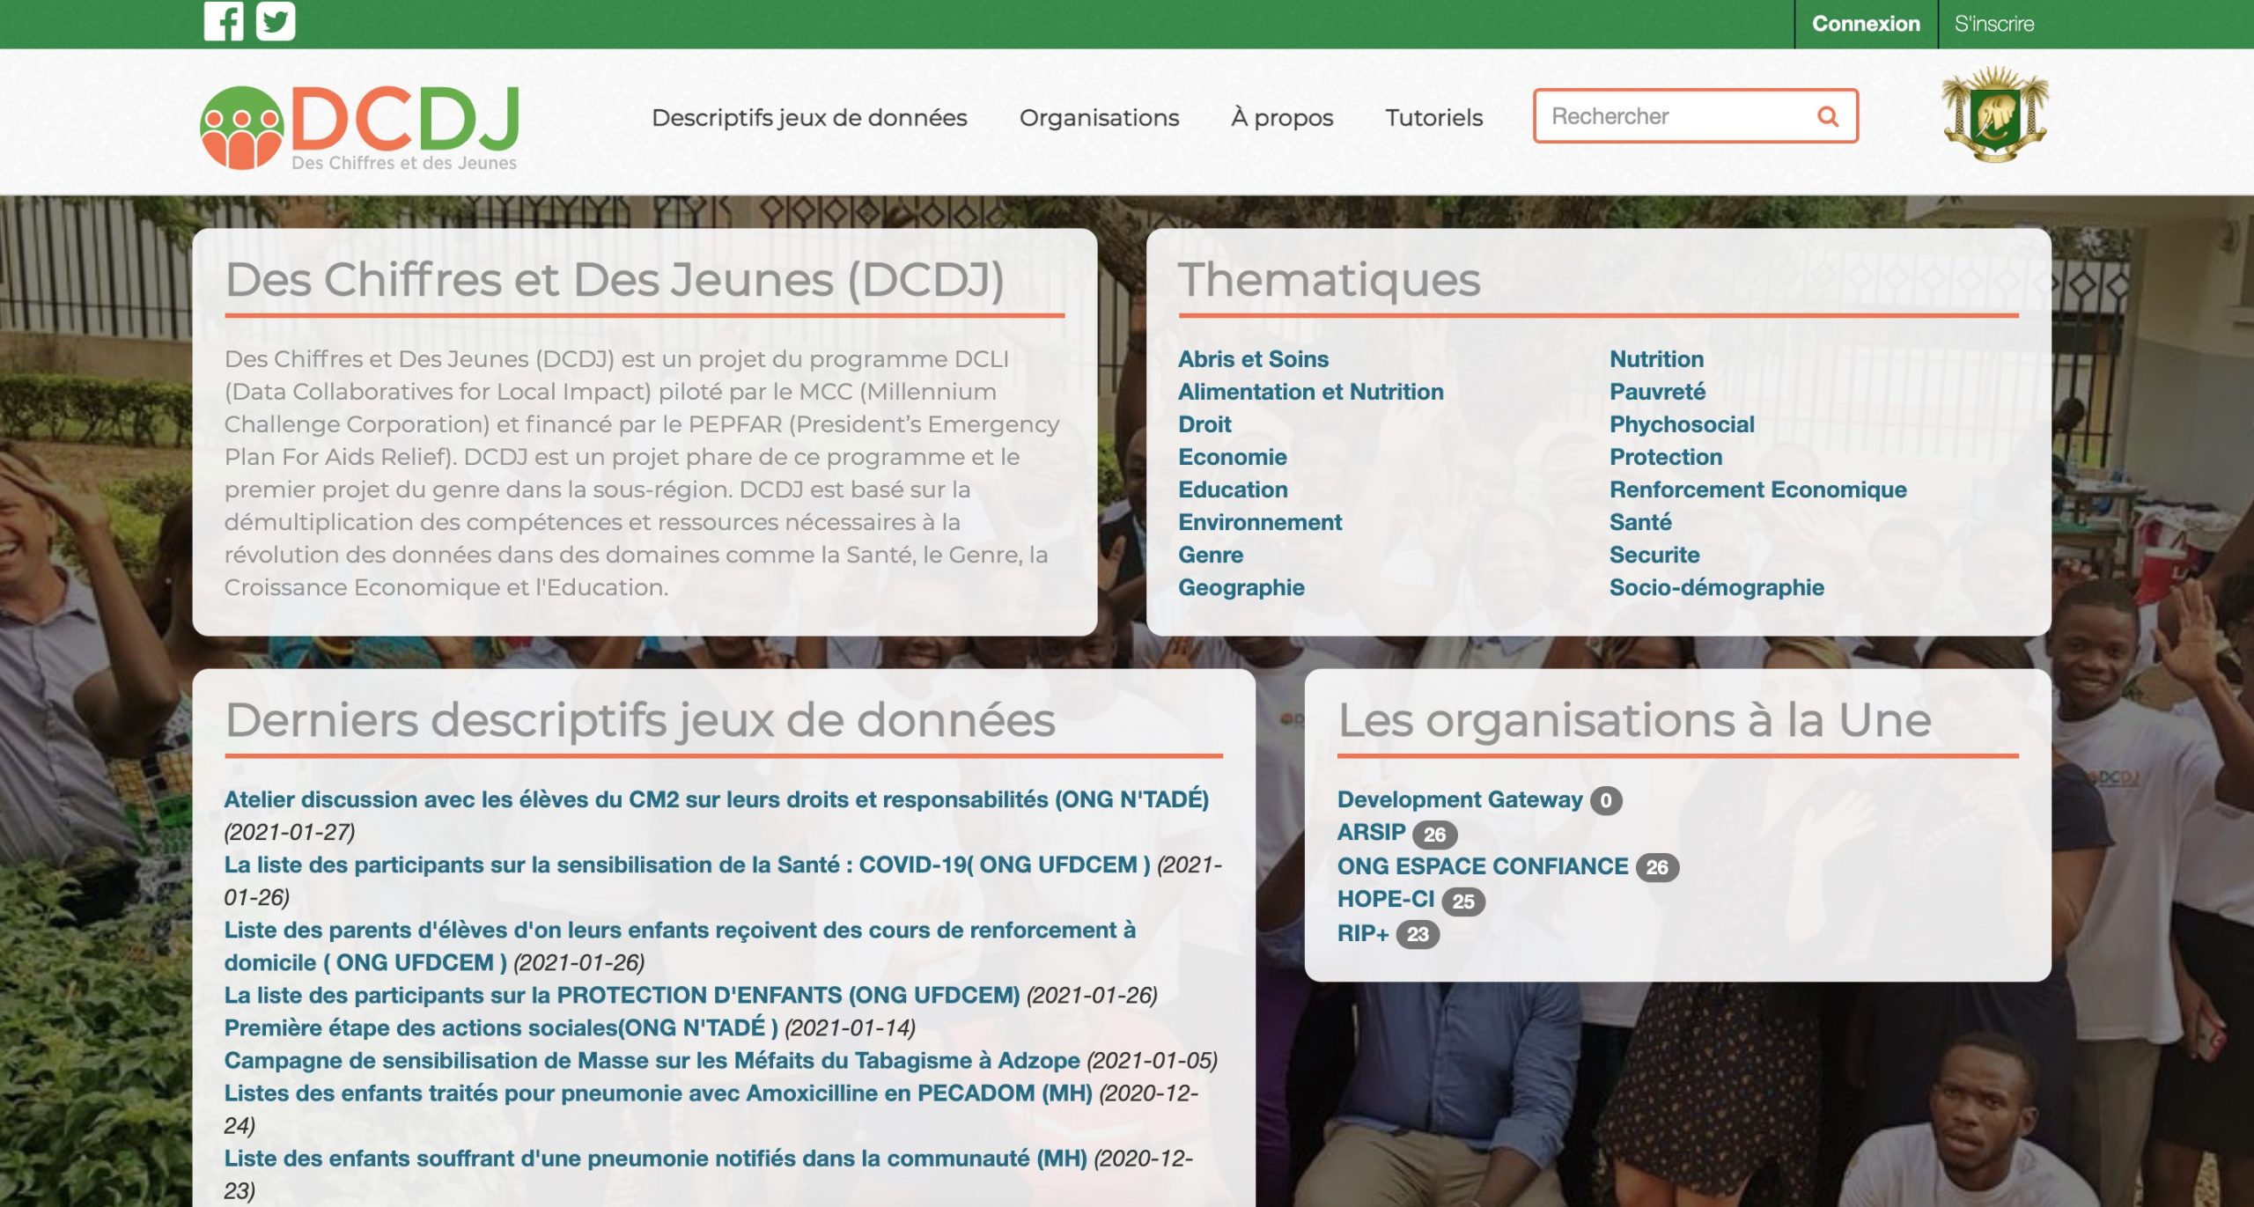The height and width of the screenshot is (1207, 2254).
Task: Trigger the search magnifier icon
Action: pyautogui.click(x=1829, y=115)
